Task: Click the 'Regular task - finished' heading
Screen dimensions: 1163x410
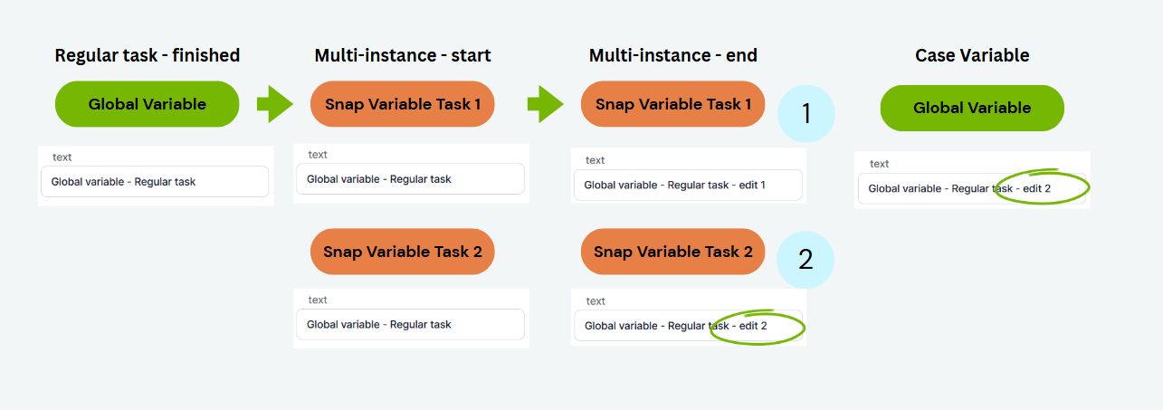Action: (x=148, y=55)
